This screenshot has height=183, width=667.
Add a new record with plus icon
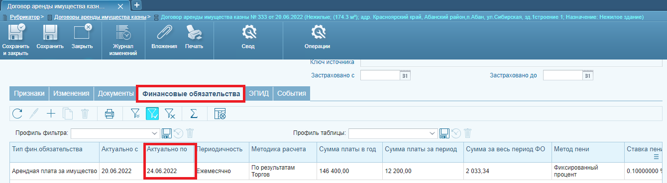[x=51, y=114]
